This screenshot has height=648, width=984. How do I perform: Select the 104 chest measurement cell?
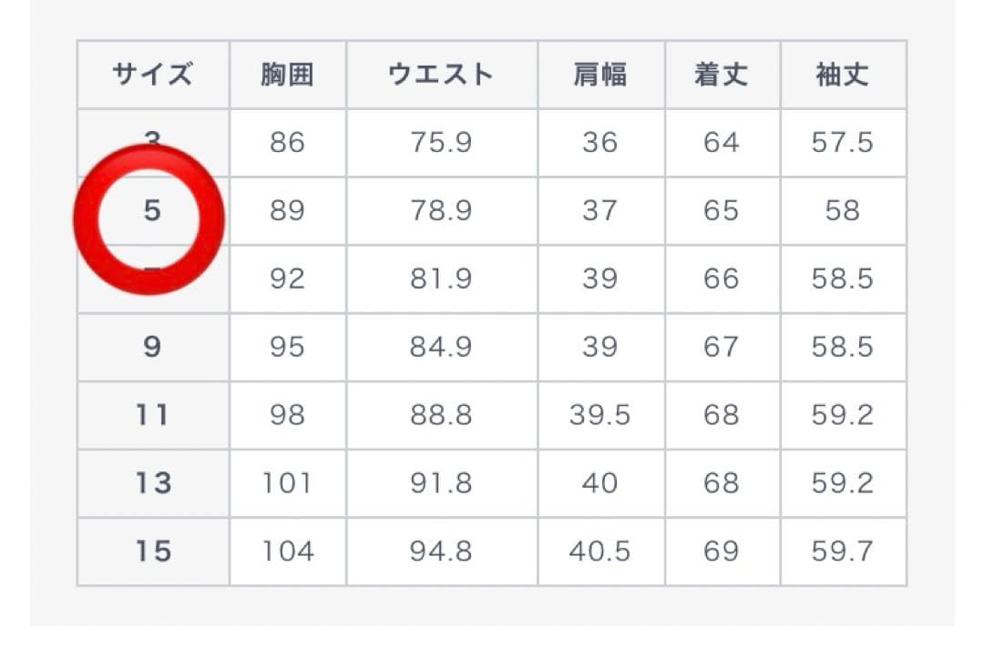coord(287,552)
